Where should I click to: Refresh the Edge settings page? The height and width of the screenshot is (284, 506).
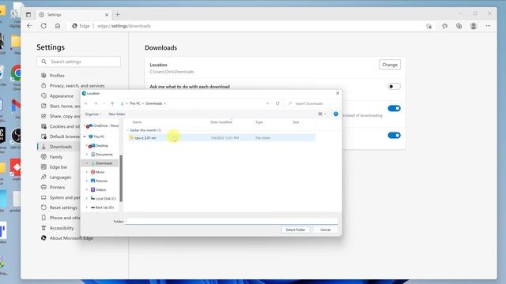[x=43, y=26]
